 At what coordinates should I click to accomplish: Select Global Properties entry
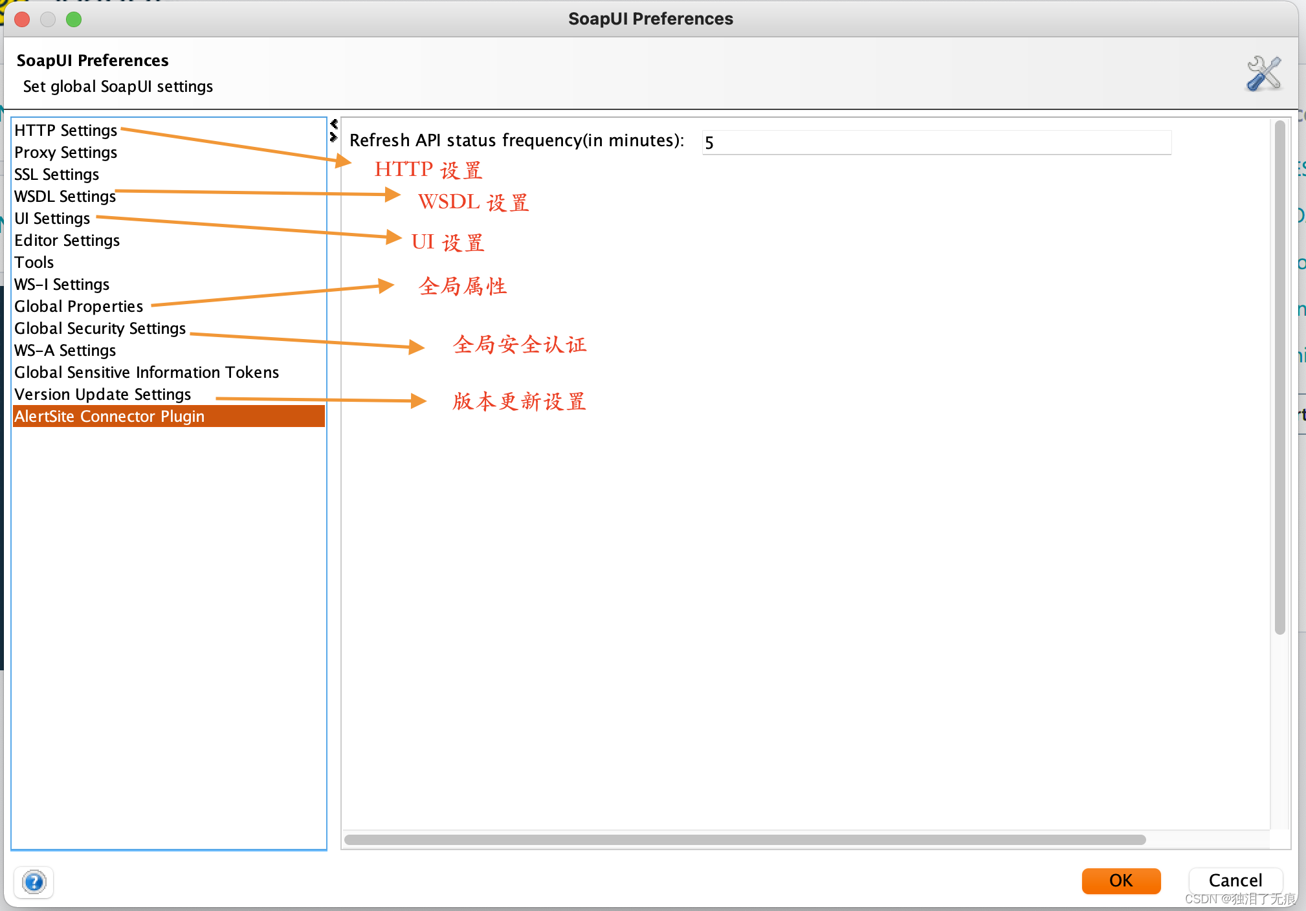(78, 307)
